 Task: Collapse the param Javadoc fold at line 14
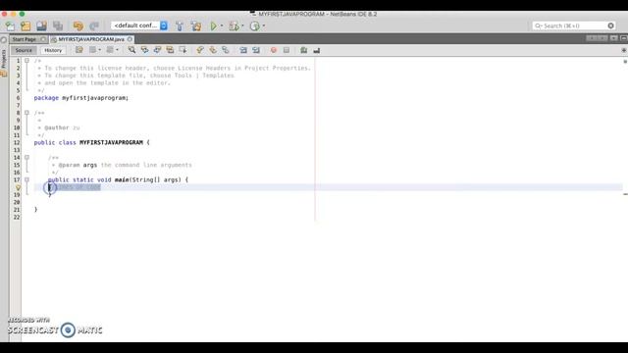pyautogui.click(x=26, y=157)
